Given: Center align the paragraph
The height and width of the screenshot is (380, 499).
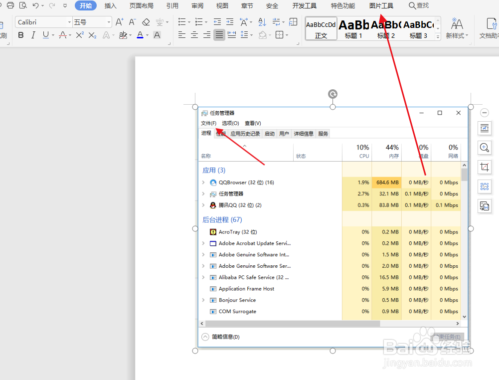Looking at the screenshot, I should pos(194,35).
